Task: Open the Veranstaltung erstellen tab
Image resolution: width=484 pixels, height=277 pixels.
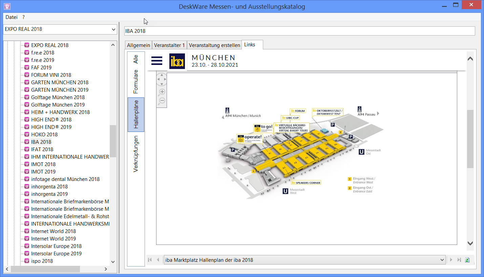Action: point(214,45)
